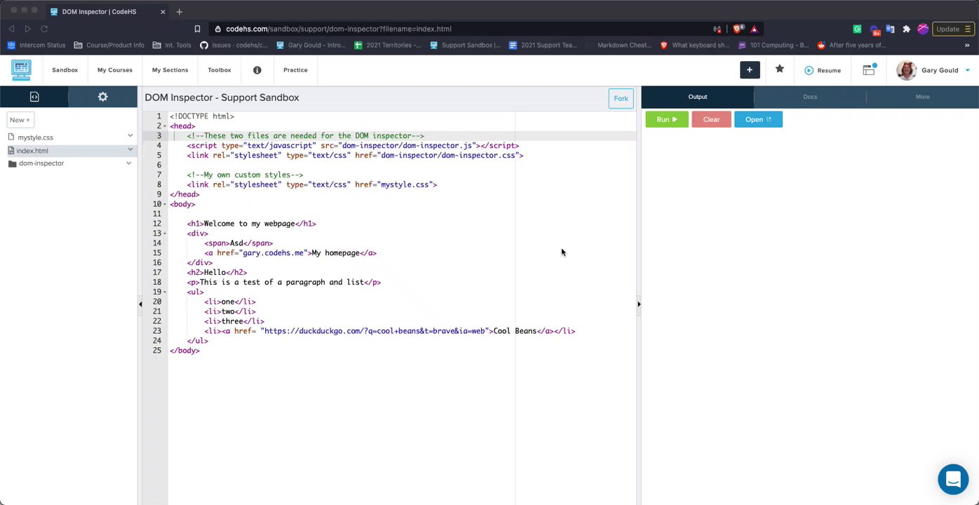Open the Course/Product Info bookmark folder
979x505 pixels.
tap(109, 45)
